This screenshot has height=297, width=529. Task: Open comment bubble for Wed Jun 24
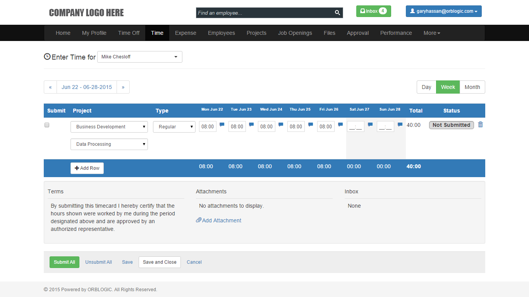281,125
